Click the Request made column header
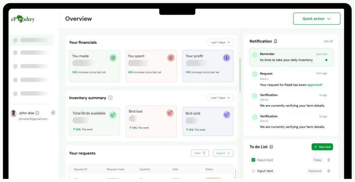 (115, 169)
